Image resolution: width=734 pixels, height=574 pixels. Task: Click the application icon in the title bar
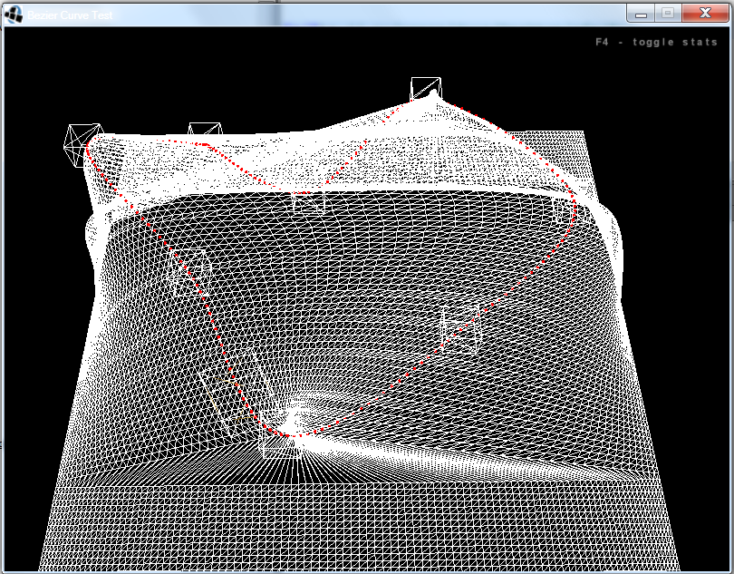pyautogui.click(x=13, y=15)
